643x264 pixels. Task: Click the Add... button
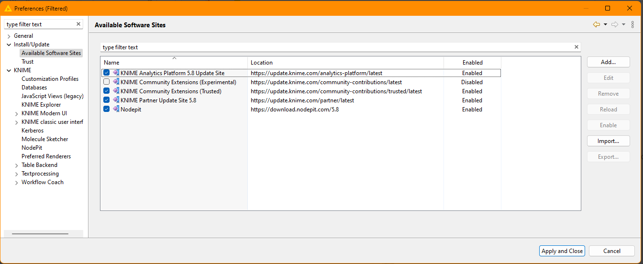click(608, 62)
